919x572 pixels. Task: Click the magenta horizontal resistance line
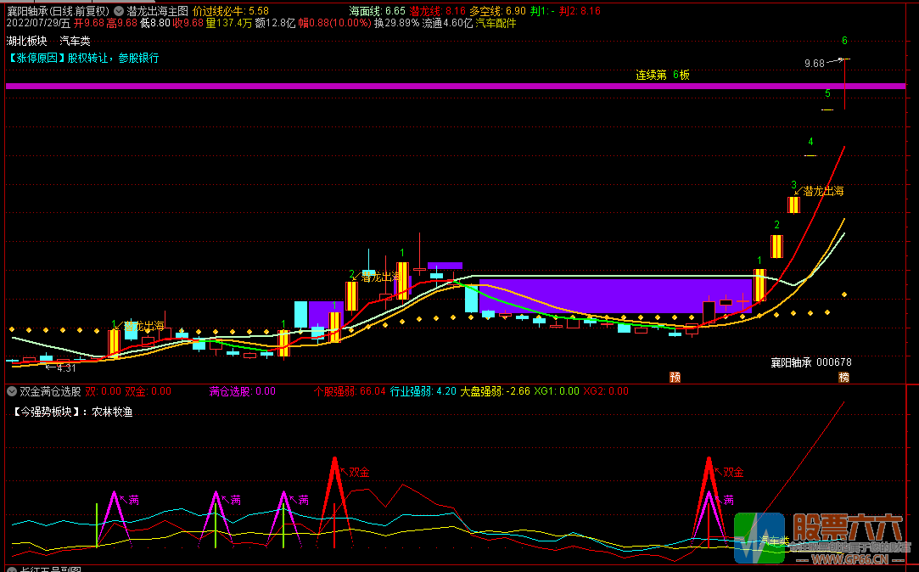(x=456, y=87)
